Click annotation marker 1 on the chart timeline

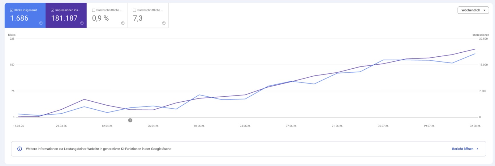click(x=130, y=120)
